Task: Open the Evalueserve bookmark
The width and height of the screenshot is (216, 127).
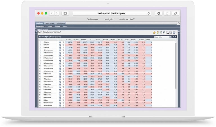Action: 92,19
